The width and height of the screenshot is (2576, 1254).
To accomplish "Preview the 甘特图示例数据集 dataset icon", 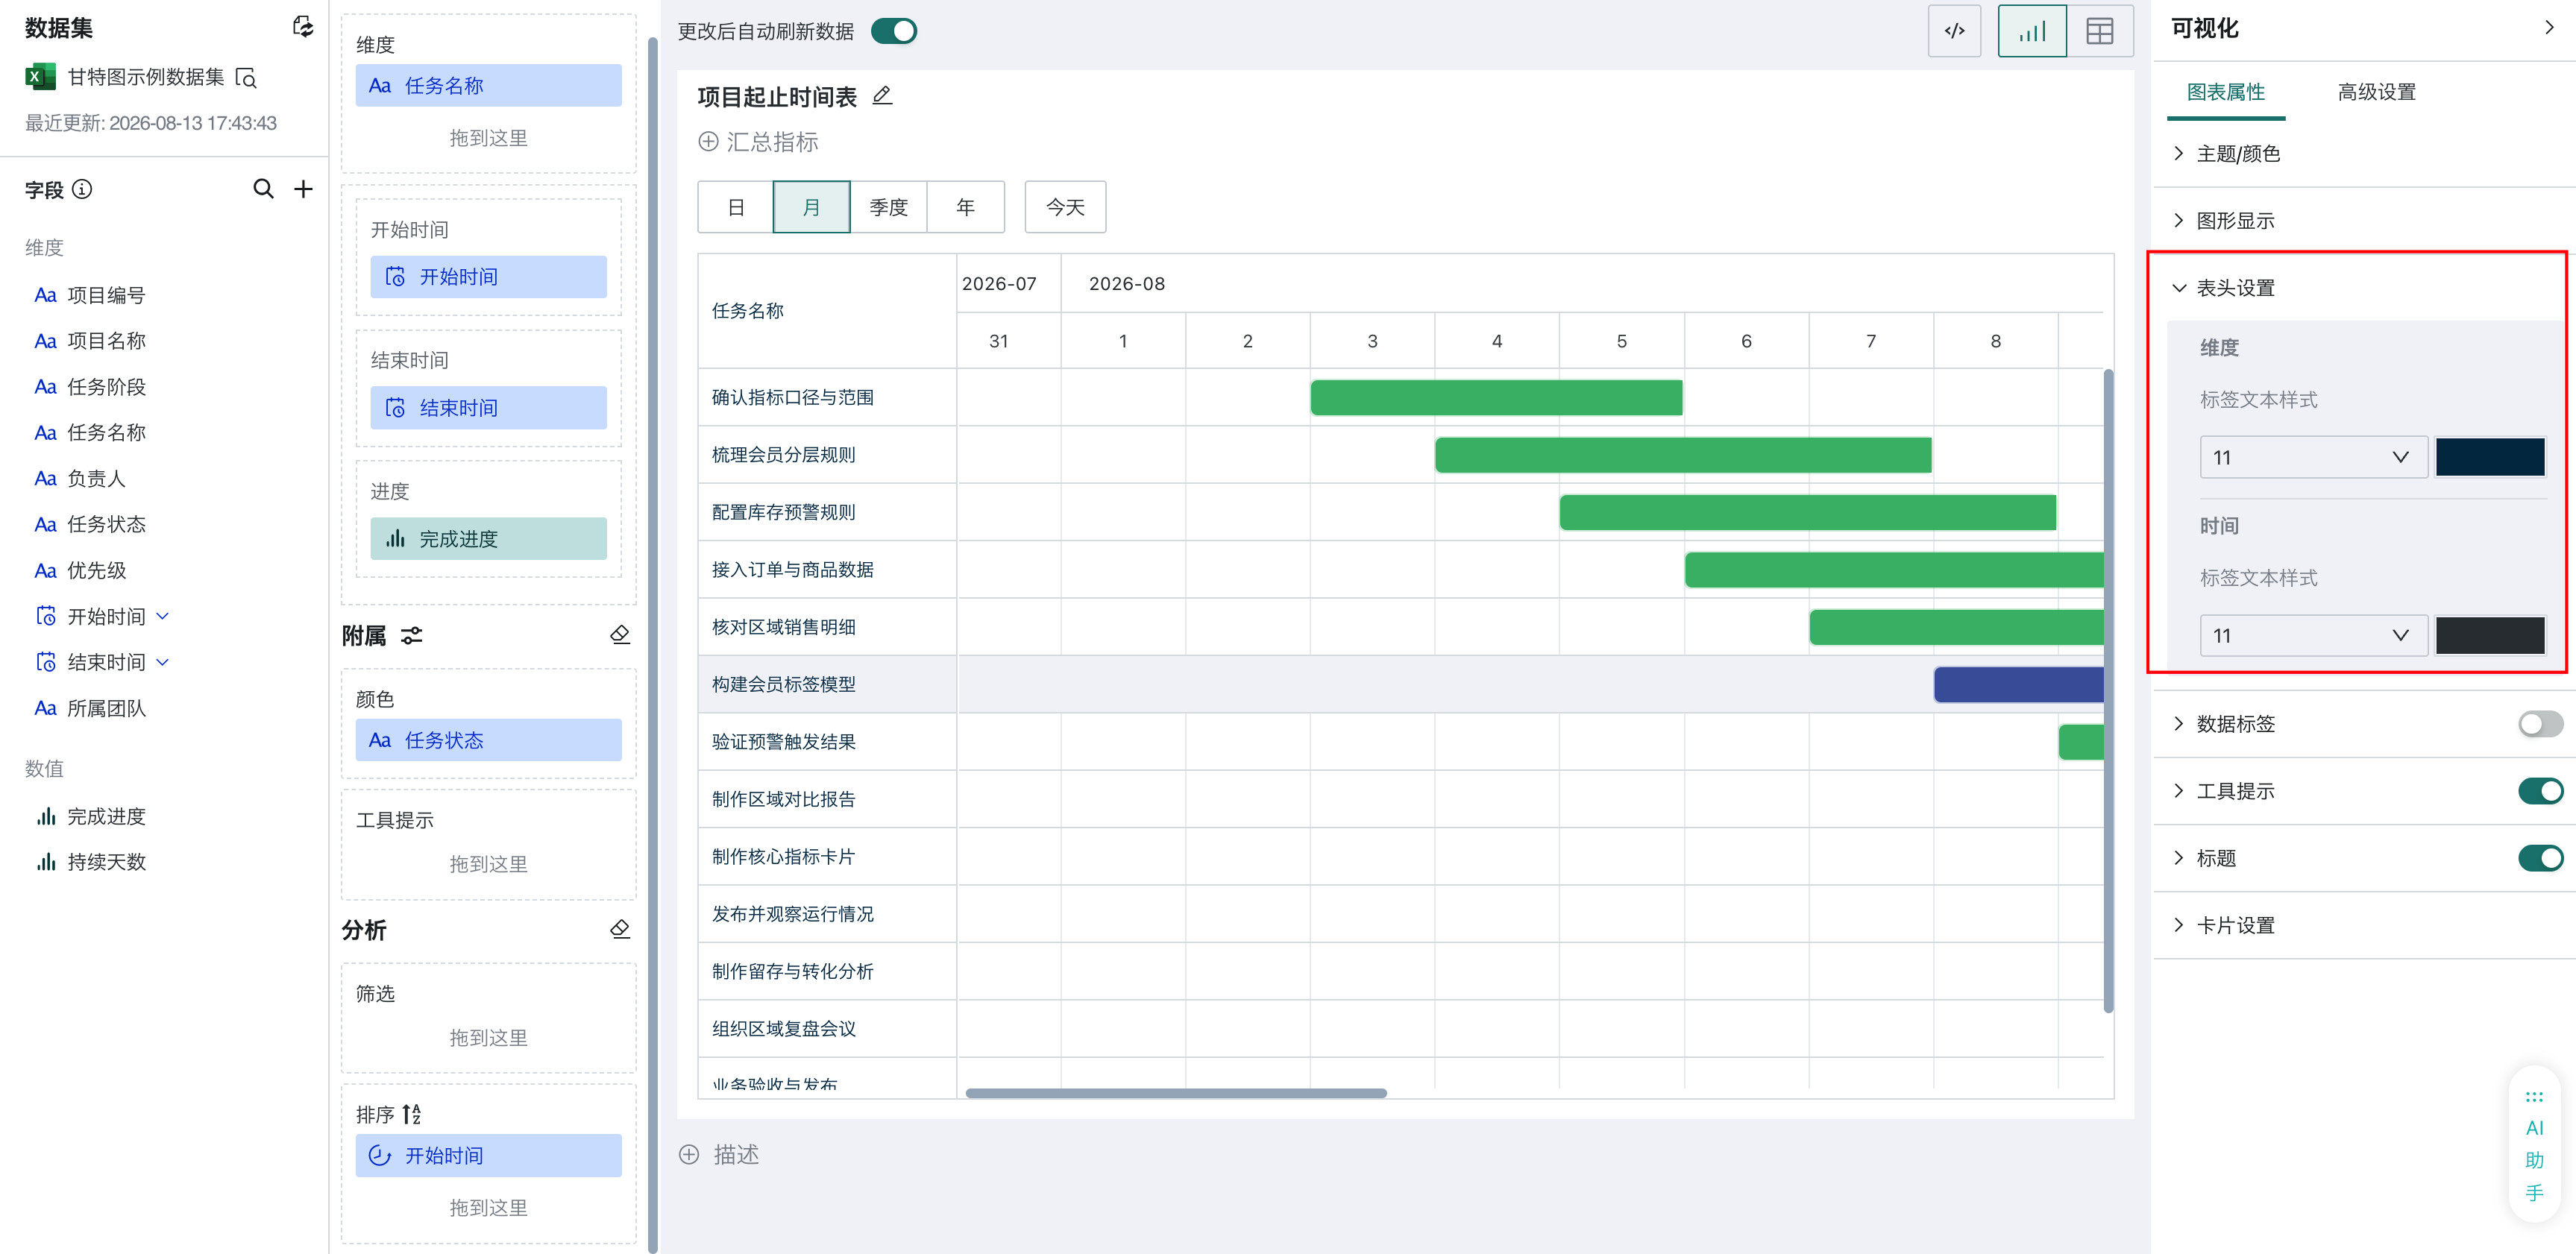I will coord(246,77).
